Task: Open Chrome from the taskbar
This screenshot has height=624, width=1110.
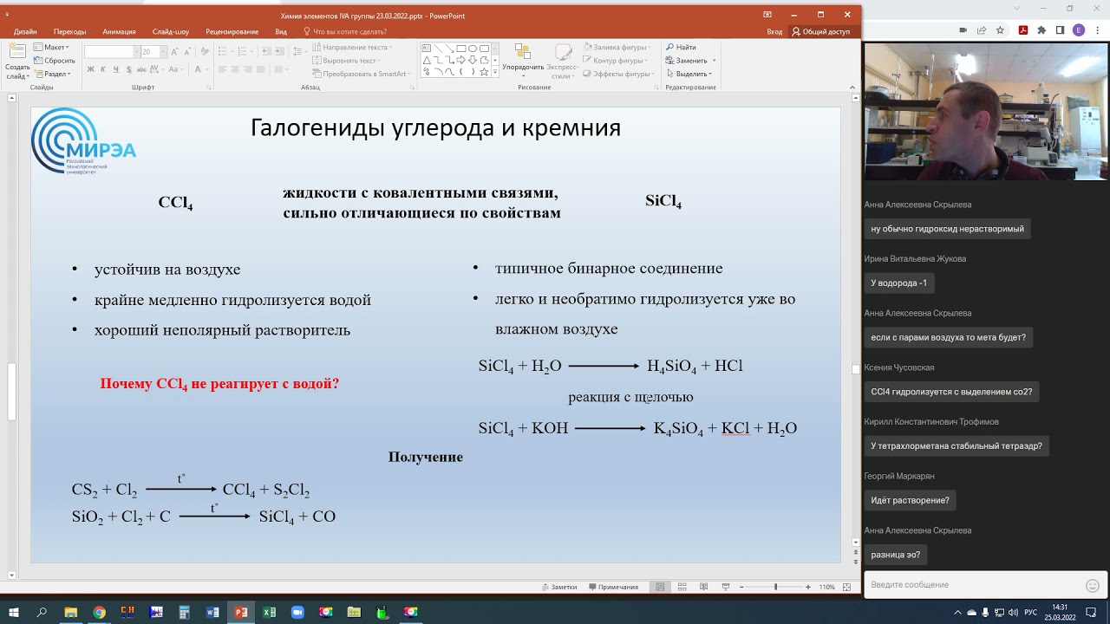Action: point(99,612)
